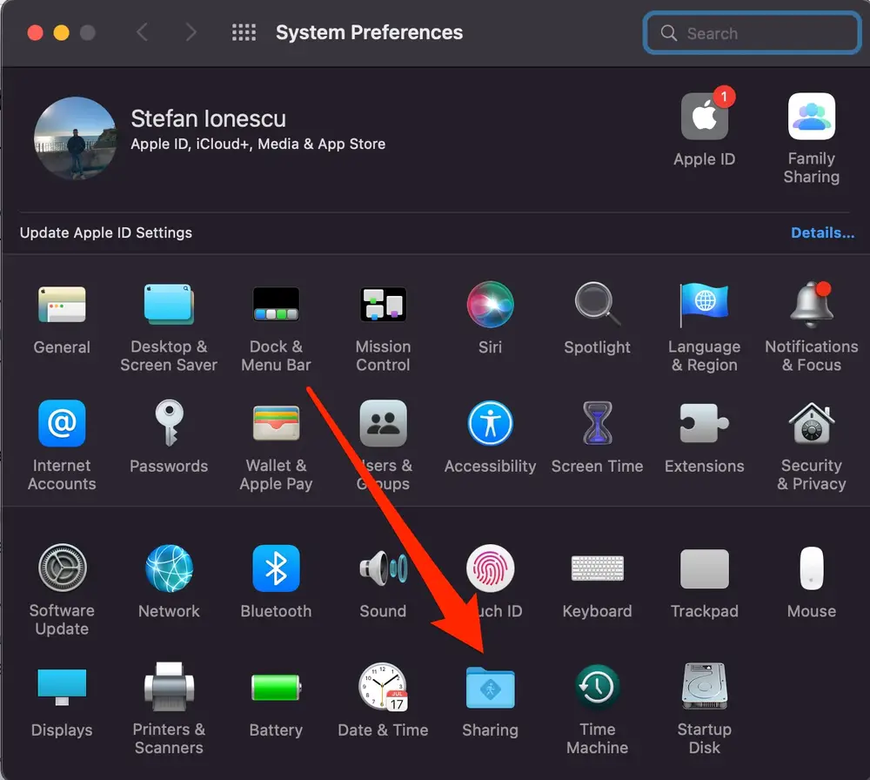Show all preferences grid button

point(244,32)
